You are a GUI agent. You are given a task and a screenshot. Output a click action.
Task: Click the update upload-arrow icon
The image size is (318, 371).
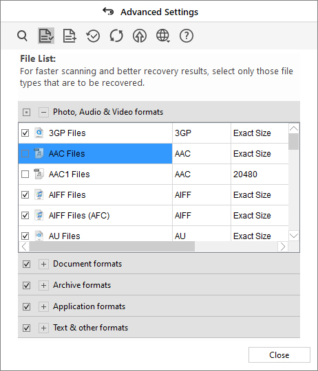pos(140,36)
